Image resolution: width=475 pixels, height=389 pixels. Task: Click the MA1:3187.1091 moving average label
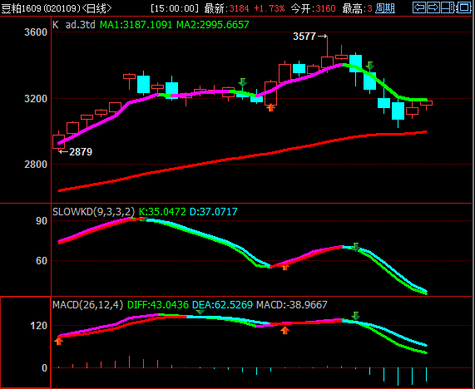(x=136, y=25)
